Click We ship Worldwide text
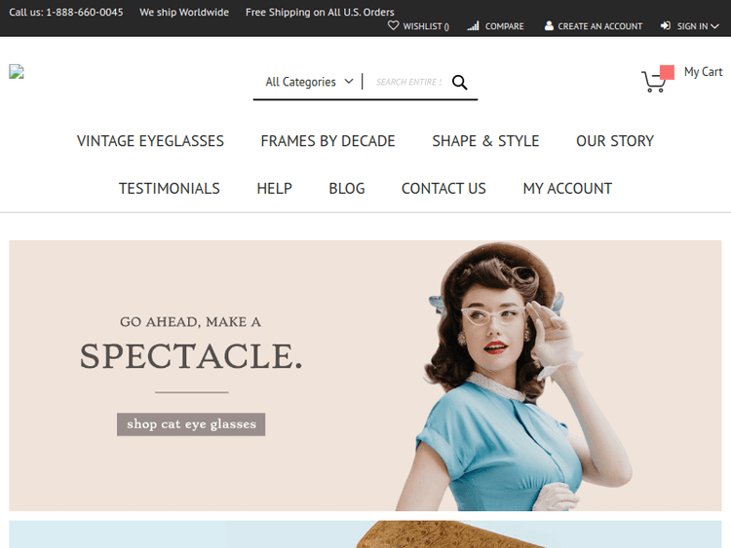Image resolution: width=731 pixels, height=548 pixels. pyautogui.click(x=184, y=12)
